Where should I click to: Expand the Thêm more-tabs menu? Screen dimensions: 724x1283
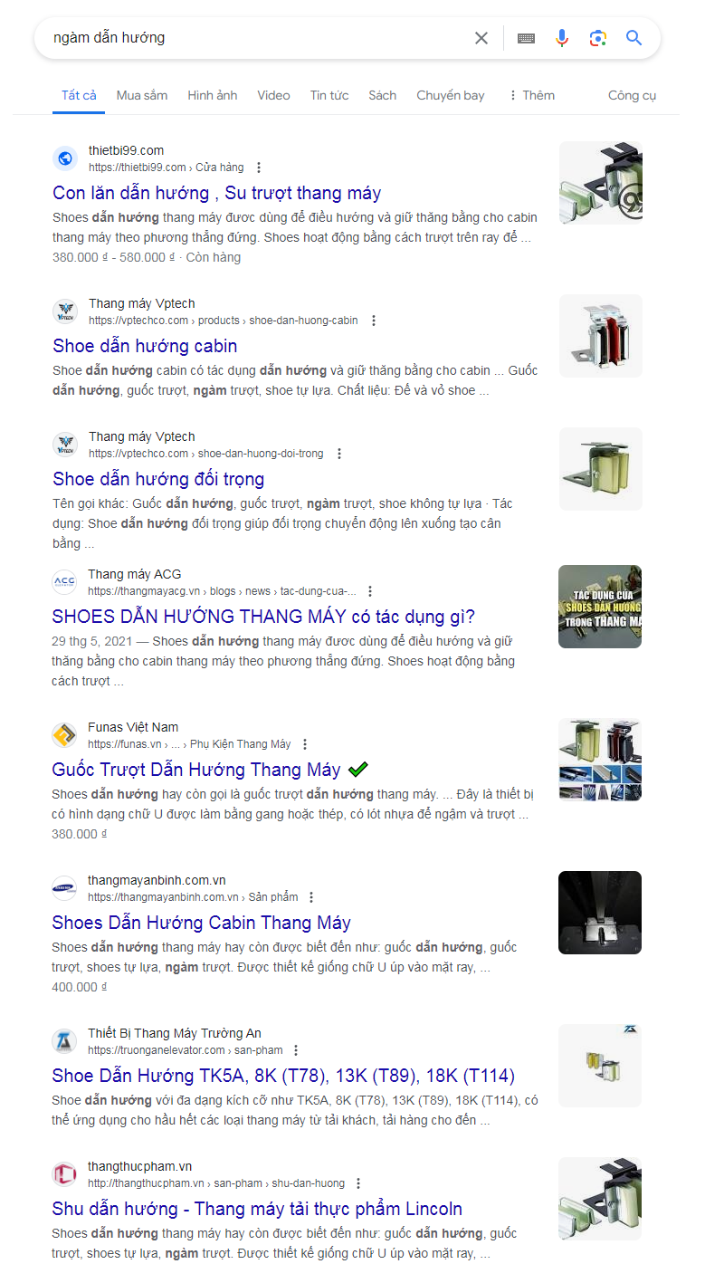[x=531, y=95]
